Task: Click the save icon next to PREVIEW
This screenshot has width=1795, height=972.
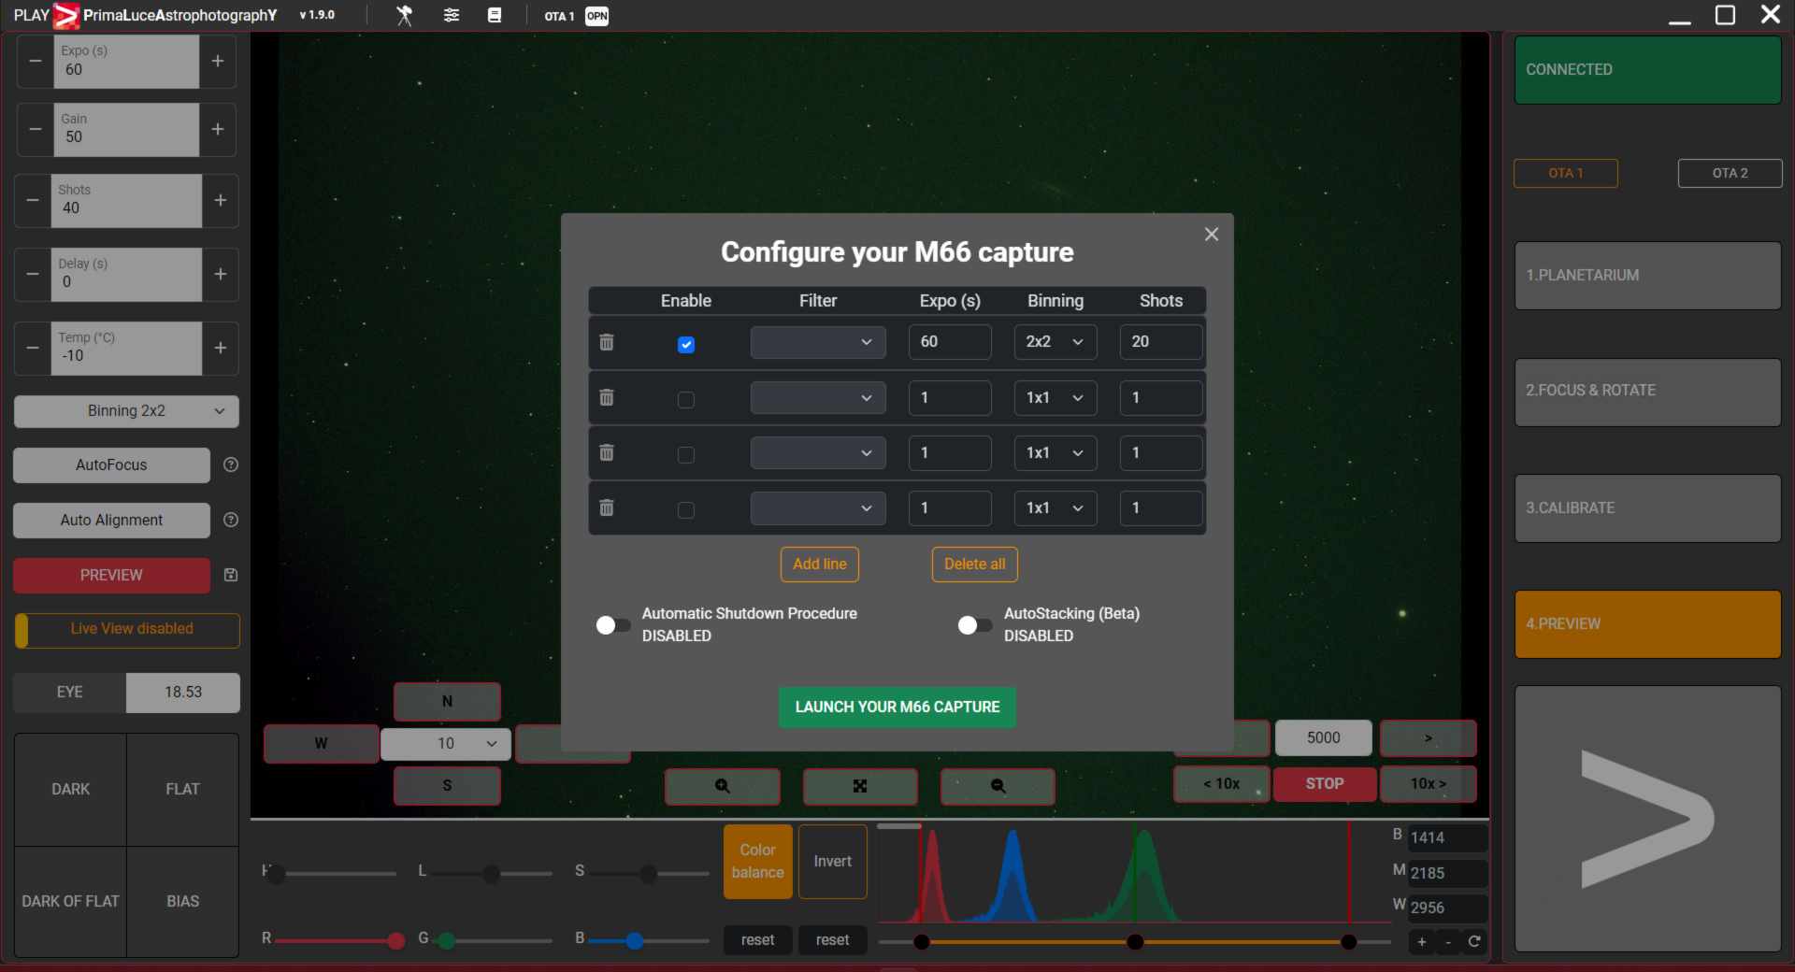Action: pyautogui.click(x=231, y=575)
